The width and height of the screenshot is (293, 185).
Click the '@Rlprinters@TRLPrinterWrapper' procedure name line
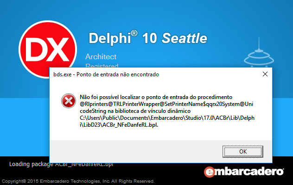166,104
